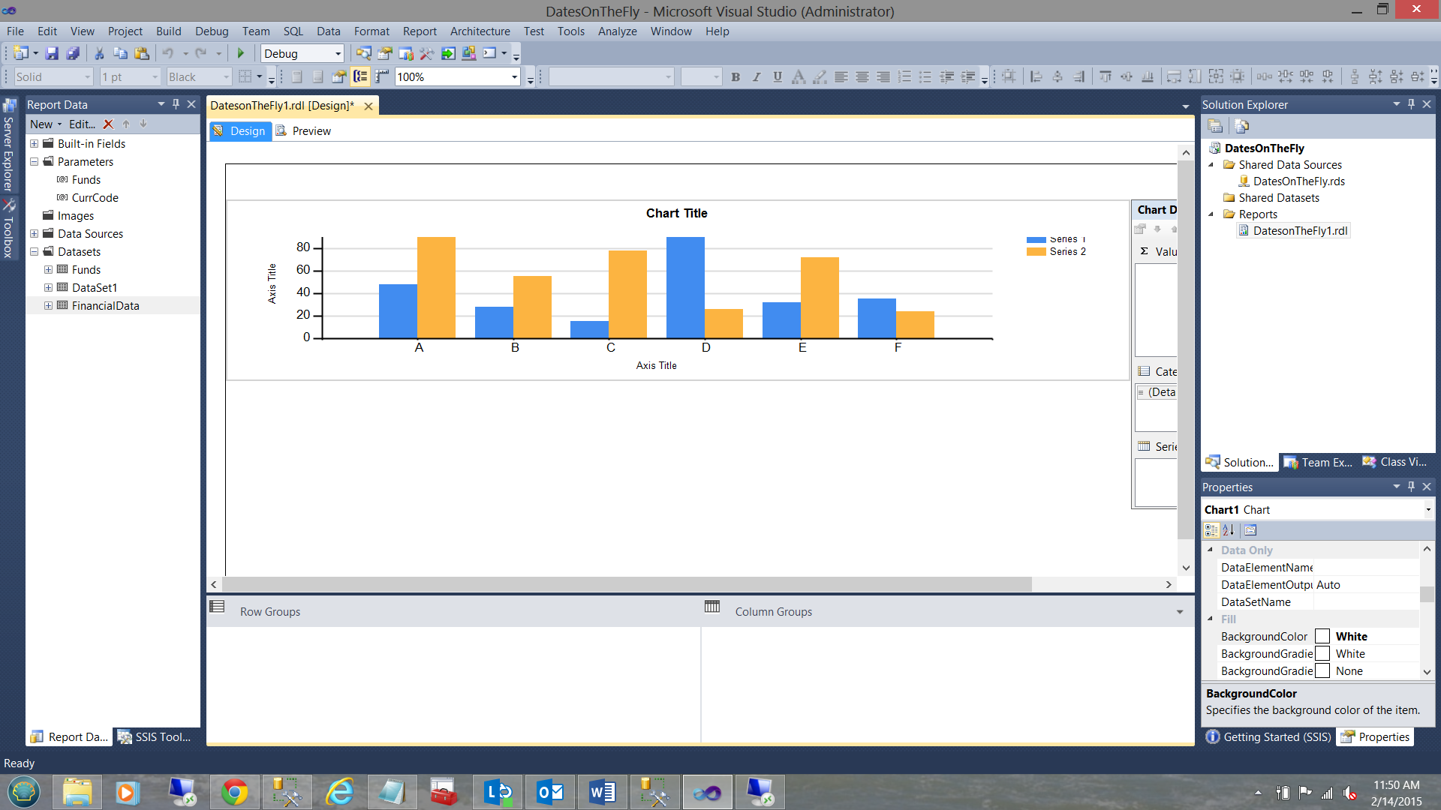Click the Paste clipboard icon
Screen dimensions: 1441x810
tap(142, 53)
